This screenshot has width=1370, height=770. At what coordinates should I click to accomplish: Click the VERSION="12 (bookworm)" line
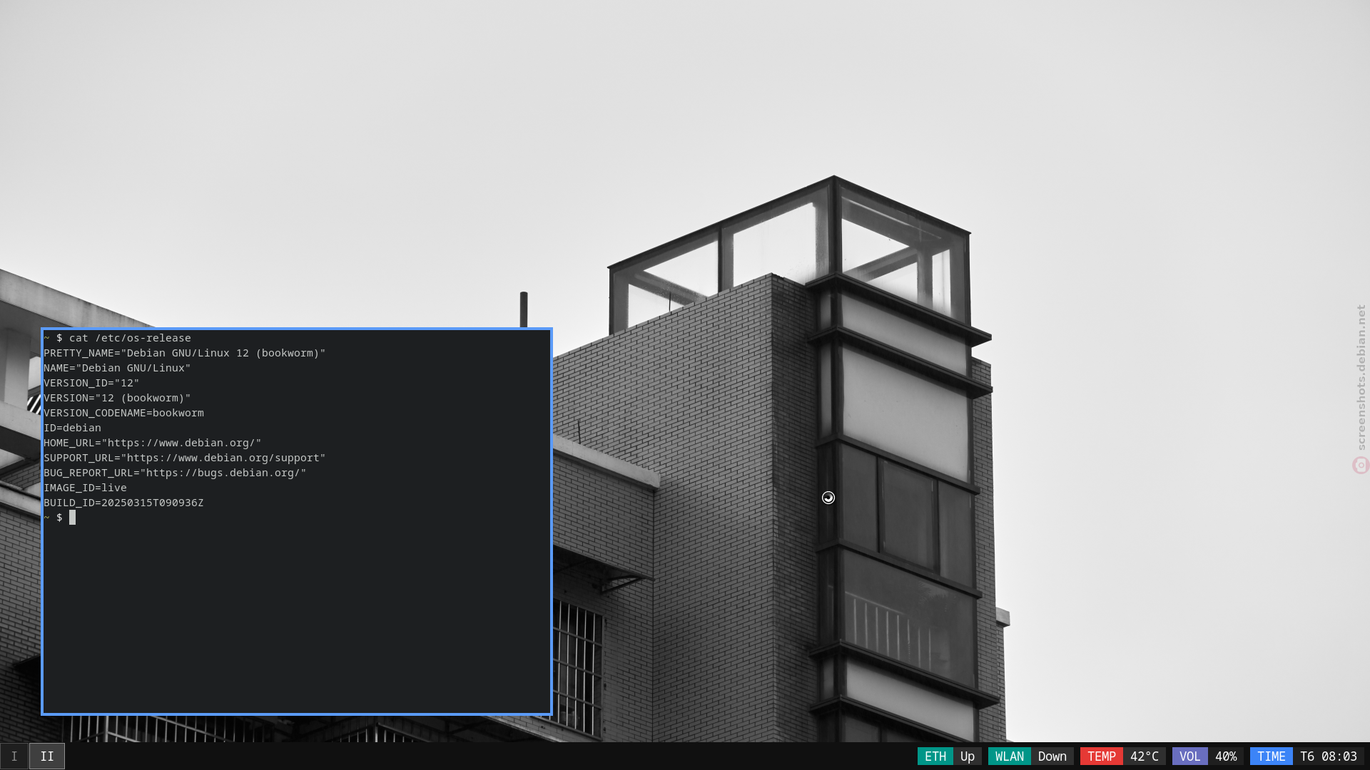(x=117, y=398)
